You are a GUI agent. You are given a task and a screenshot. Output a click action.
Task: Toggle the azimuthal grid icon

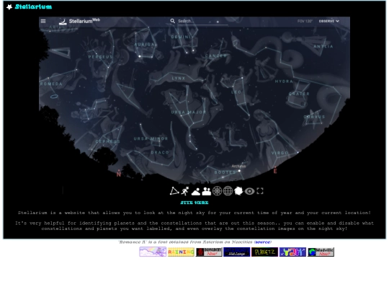pyautogui.click(x=217, y=191)
